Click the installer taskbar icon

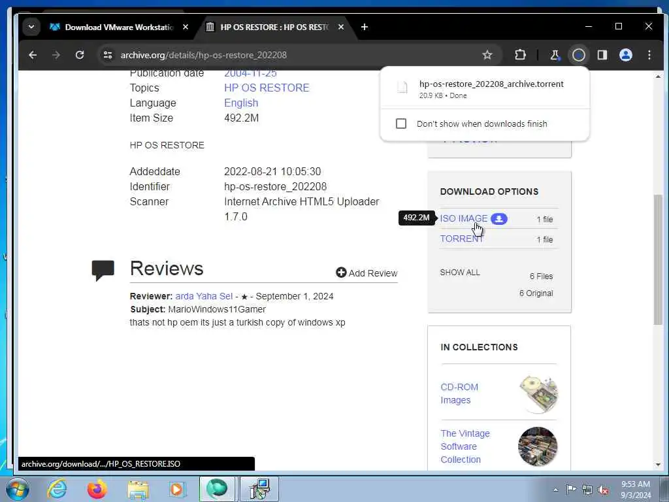point(259,489)
